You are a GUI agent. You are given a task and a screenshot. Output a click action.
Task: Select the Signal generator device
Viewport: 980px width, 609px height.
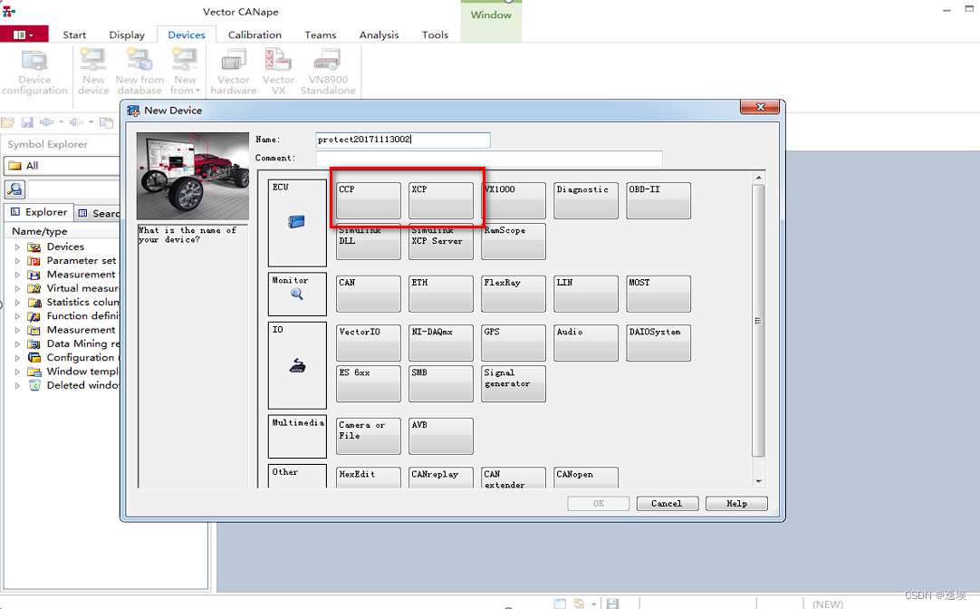click(x=514, y=383)
